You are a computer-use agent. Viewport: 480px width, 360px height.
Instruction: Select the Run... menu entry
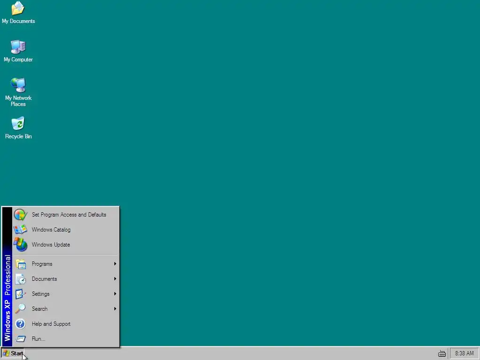[66, 339]
